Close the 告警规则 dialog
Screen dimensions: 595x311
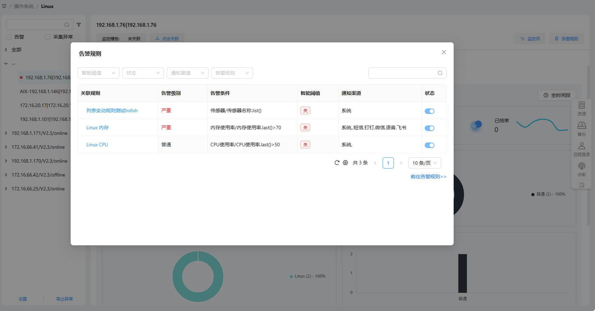pos(444,52)
